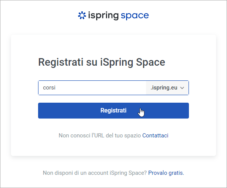Click the word "corsi" in the text box

pyautogui.click(x=49, y=88)
